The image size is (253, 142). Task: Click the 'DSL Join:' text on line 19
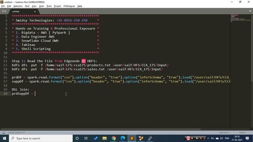click(20, 90)
